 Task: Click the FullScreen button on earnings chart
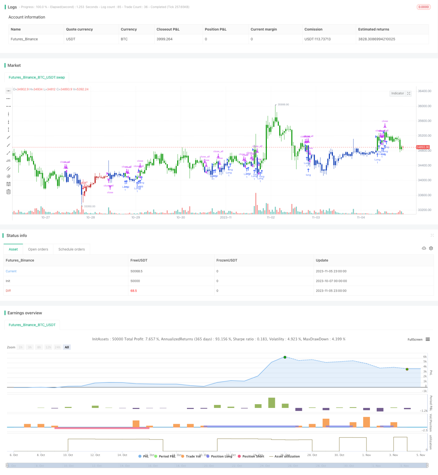click(415, 339)
